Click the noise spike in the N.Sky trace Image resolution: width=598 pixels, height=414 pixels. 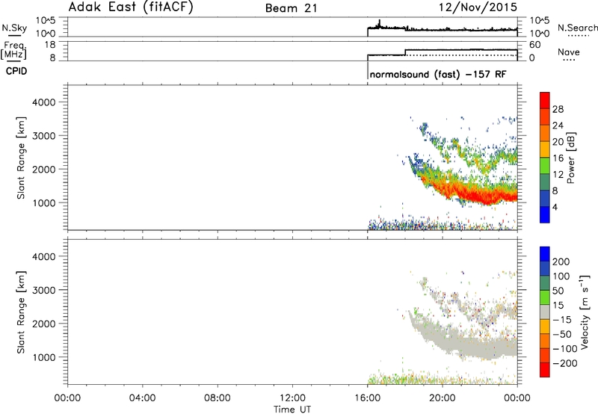tap(380, 23)
